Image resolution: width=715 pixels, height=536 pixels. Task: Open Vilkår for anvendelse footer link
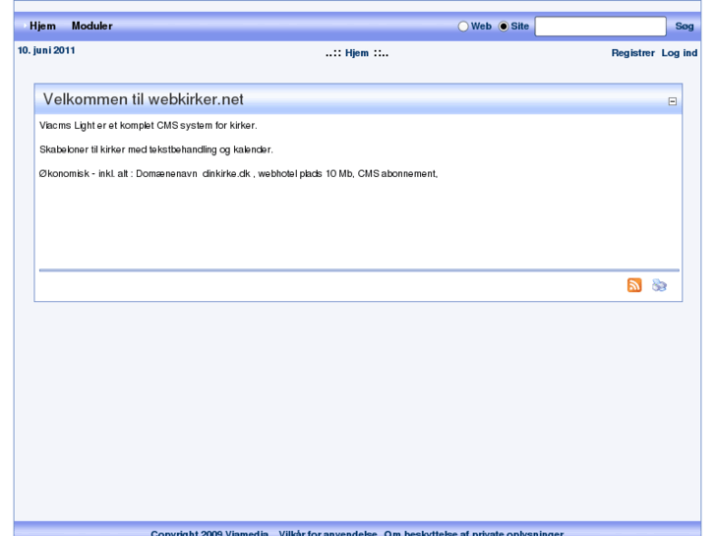click(328, 532)
